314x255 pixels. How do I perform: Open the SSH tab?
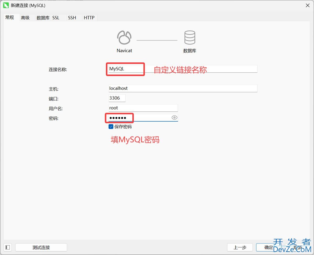(x=72, y=18)
